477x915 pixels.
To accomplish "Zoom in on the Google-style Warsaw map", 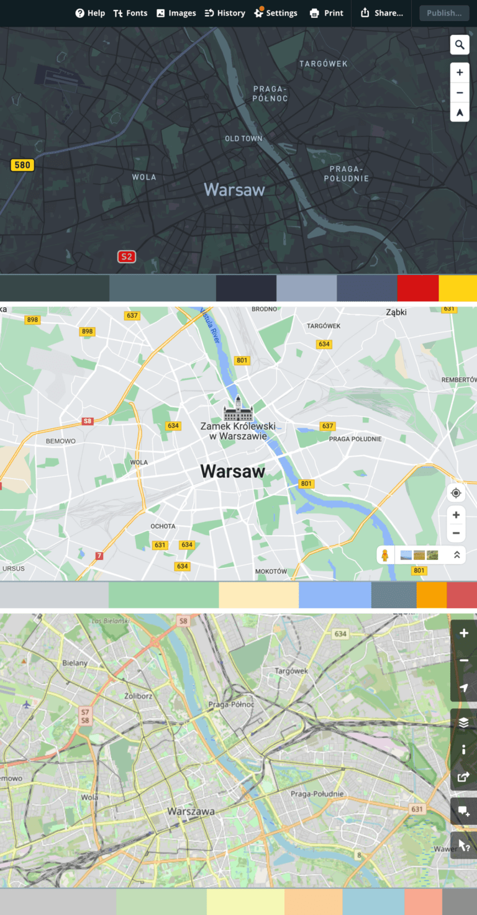I will click(x=456, y=515).
